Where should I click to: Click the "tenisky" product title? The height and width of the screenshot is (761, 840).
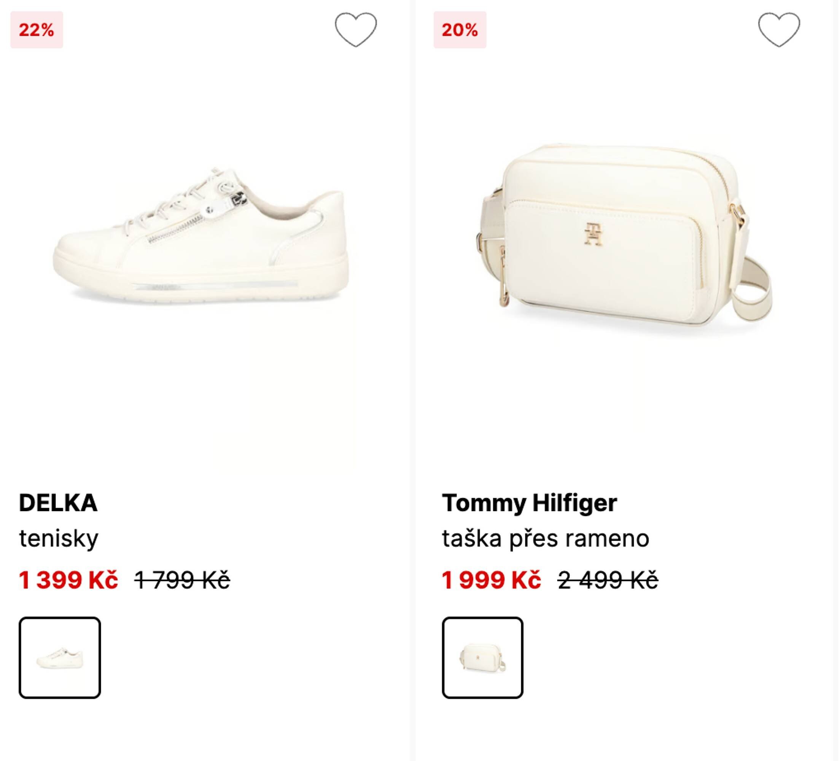point(59,538)
